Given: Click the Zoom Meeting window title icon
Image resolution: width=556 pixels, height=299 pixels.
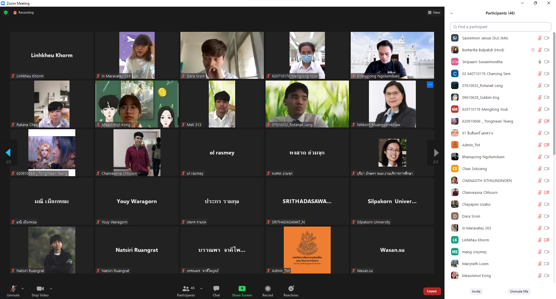Looking at the screenshot, I should coord(3,3).
